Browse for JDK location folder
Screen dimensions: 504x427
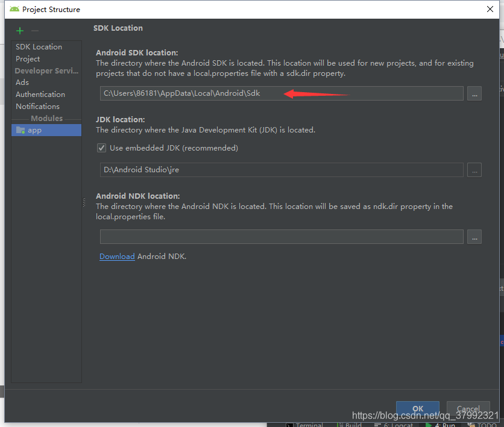click(474, 170)
